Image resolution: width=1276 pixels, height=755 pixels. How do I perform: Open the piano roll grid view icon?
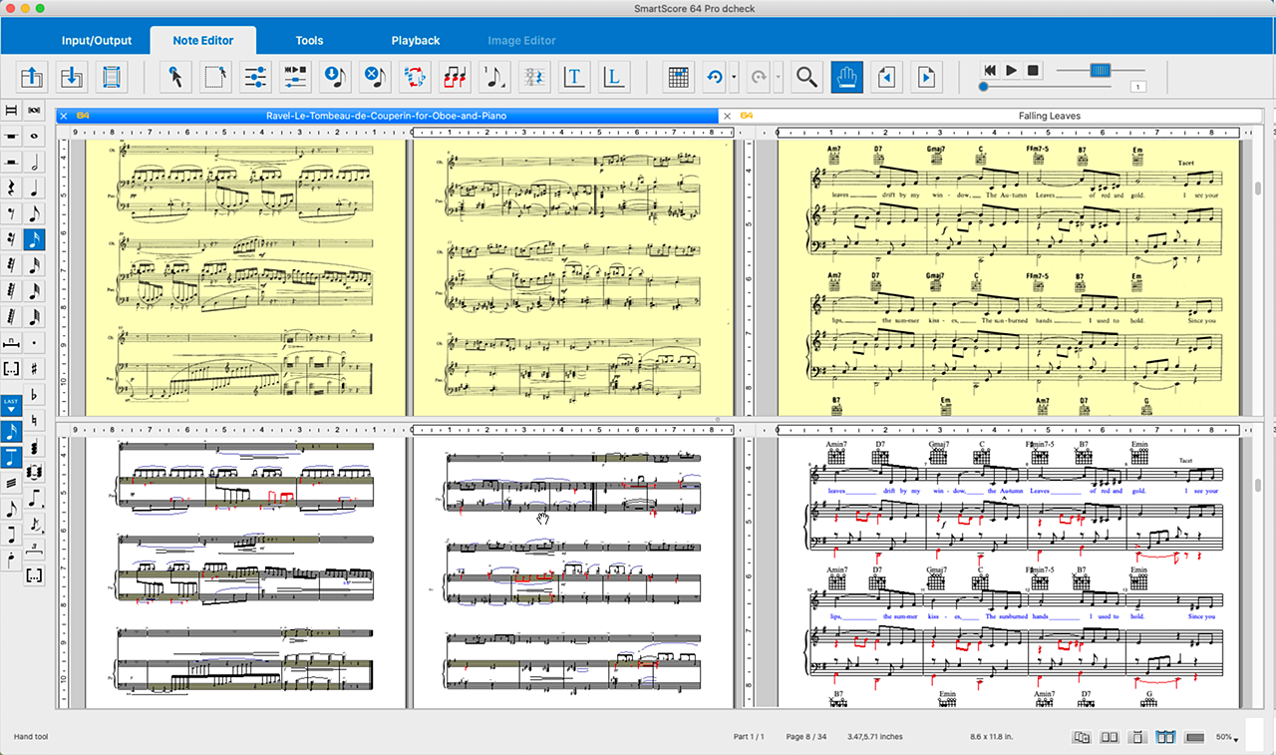point(678,77)
